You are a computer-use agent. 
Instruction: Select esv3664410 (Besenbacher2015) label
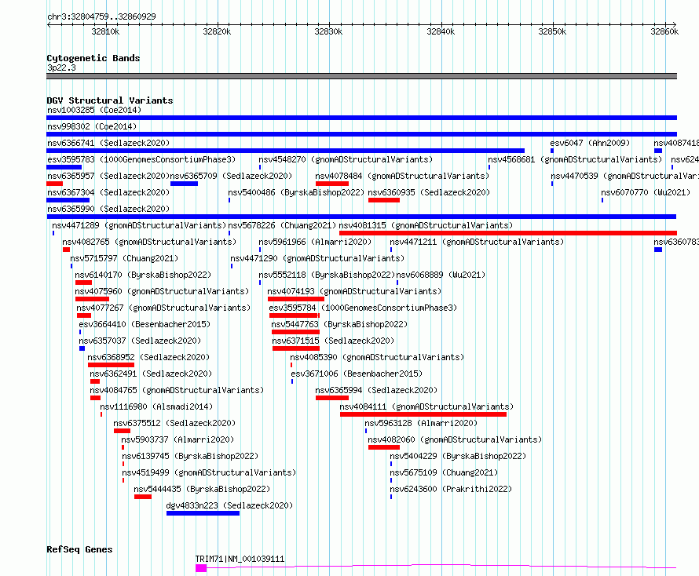145,324
